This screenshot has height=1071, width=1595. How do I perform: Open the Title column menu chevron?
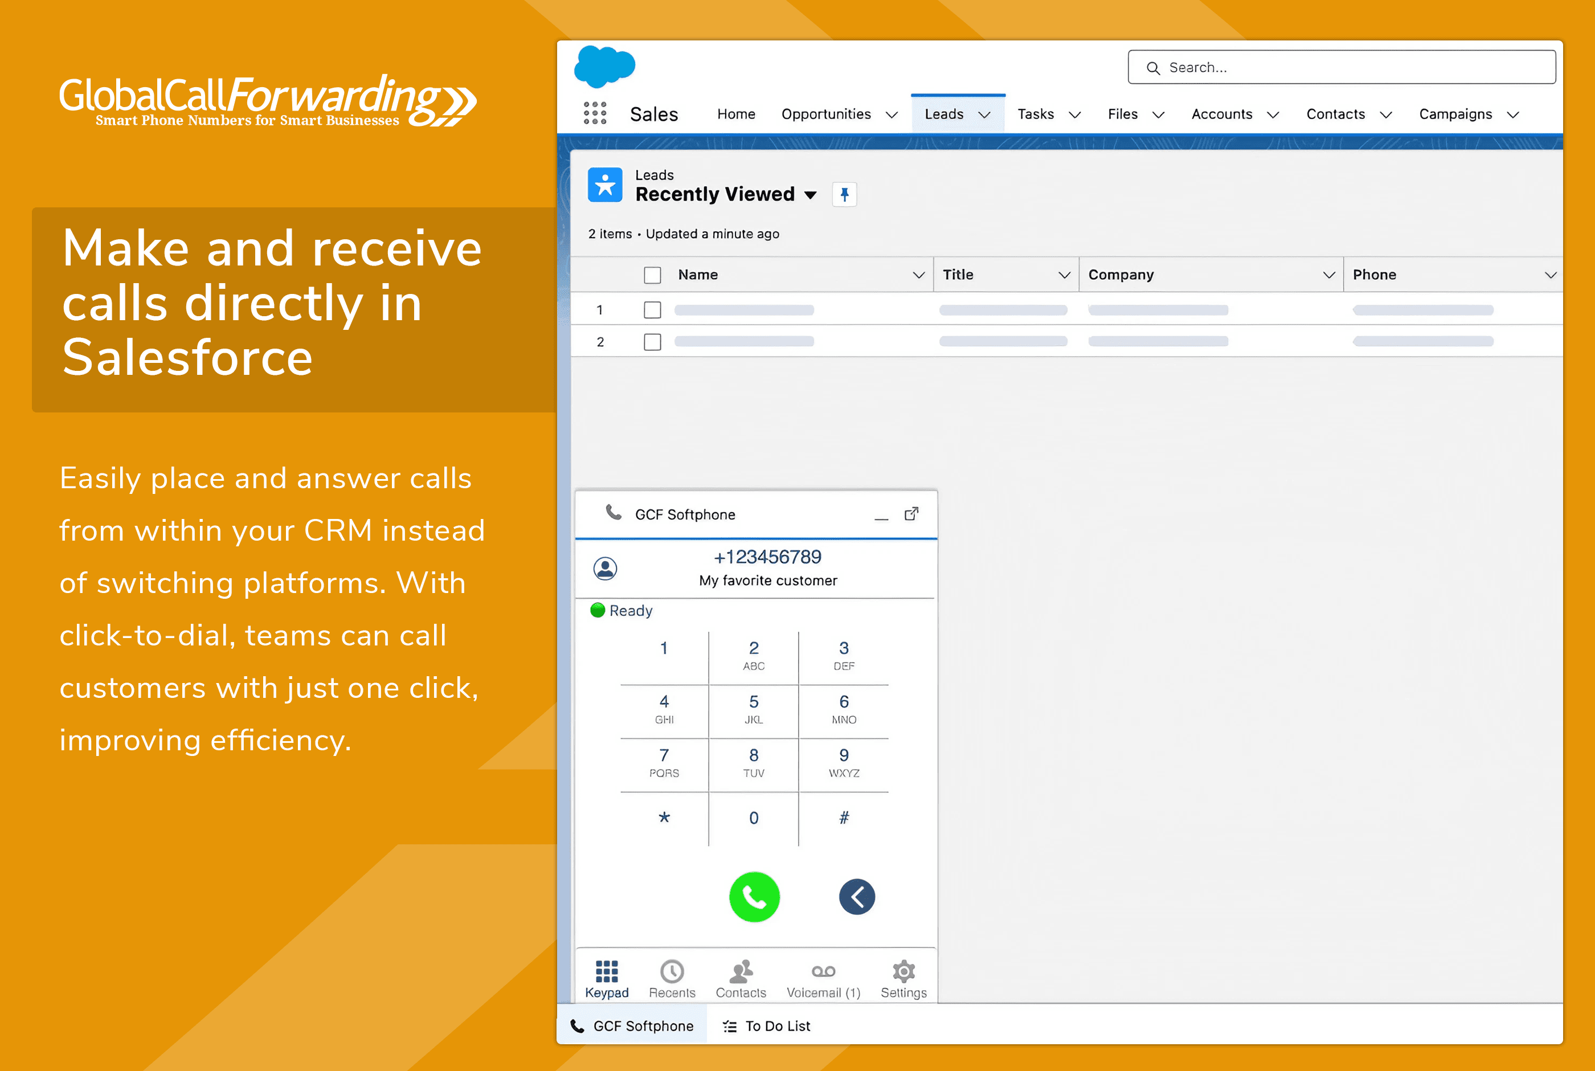pos(1064,275)
